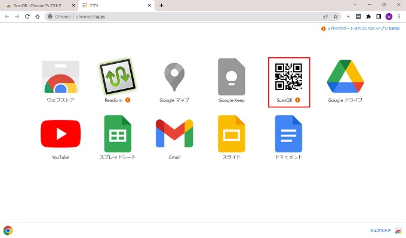Open the Gmail app

point(174,134)
